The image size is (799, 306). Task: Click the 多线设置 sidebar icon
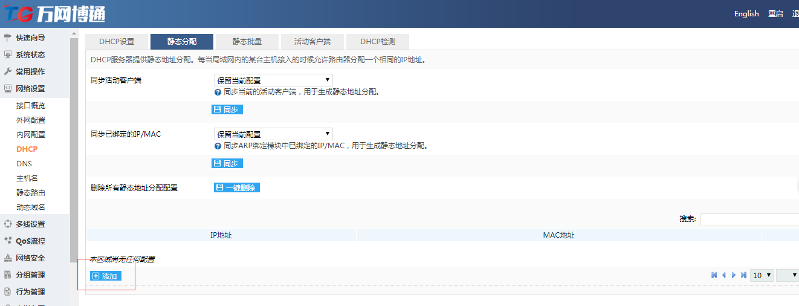tap(8, 224)
